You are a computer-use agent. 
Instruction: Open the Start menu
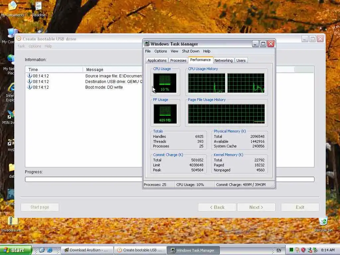click(16, 250)
